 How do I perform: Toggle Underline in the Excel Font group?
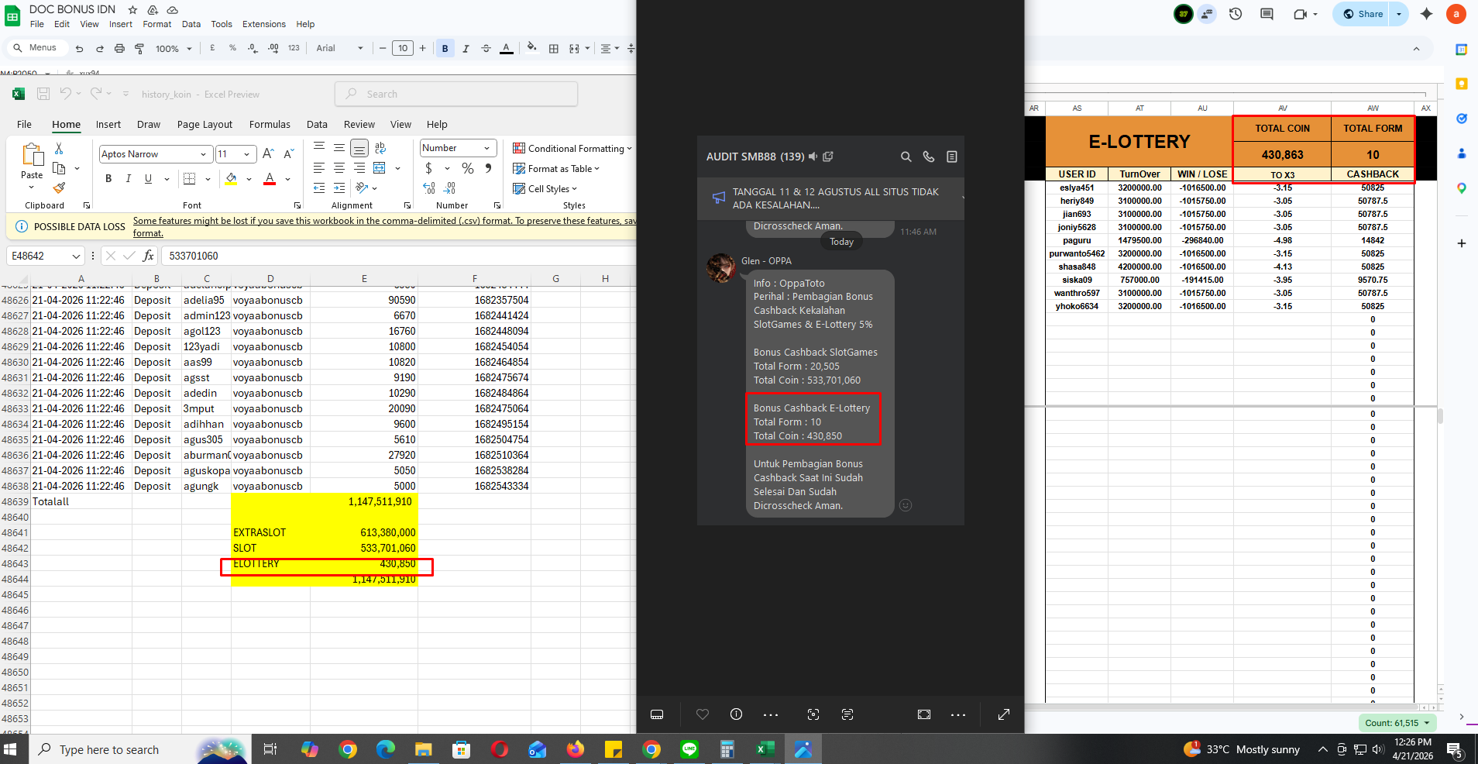pos(148,179)
